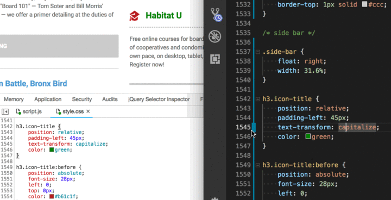Click the #ccc color swatch in editor
The image size is (391, 200).
[364, 4]
